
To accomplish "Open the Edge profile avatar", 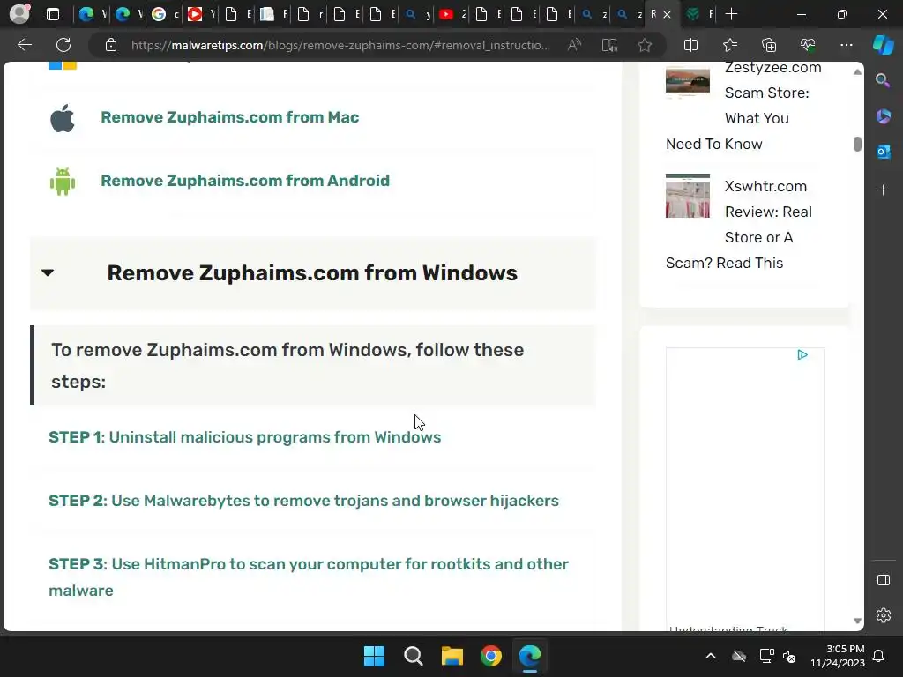I will pyautogui.click(x=19, y=14).
